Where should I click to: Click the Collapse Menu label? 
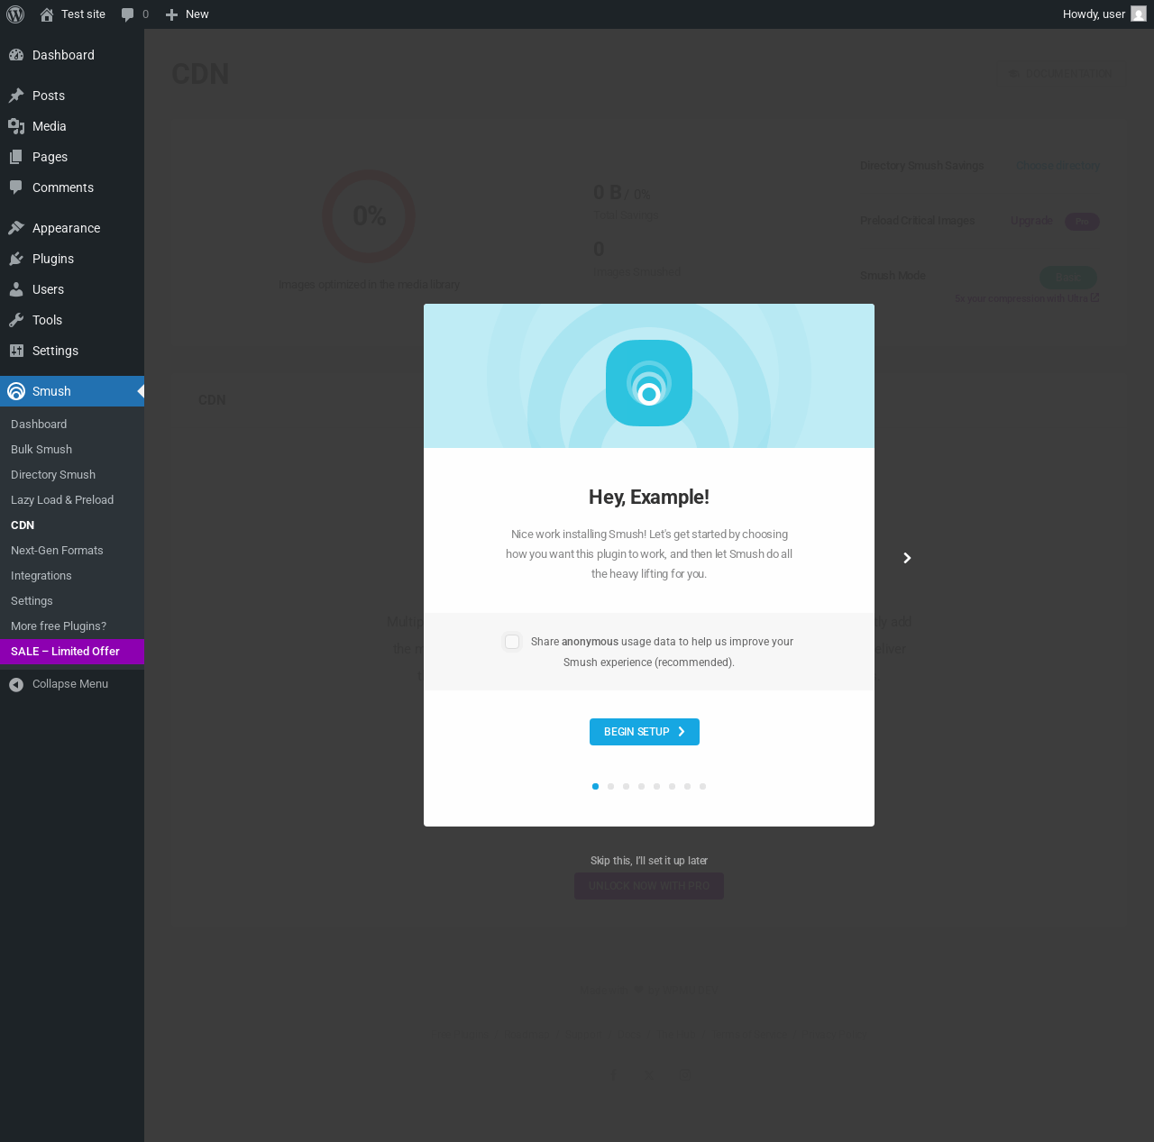(70, 684)
